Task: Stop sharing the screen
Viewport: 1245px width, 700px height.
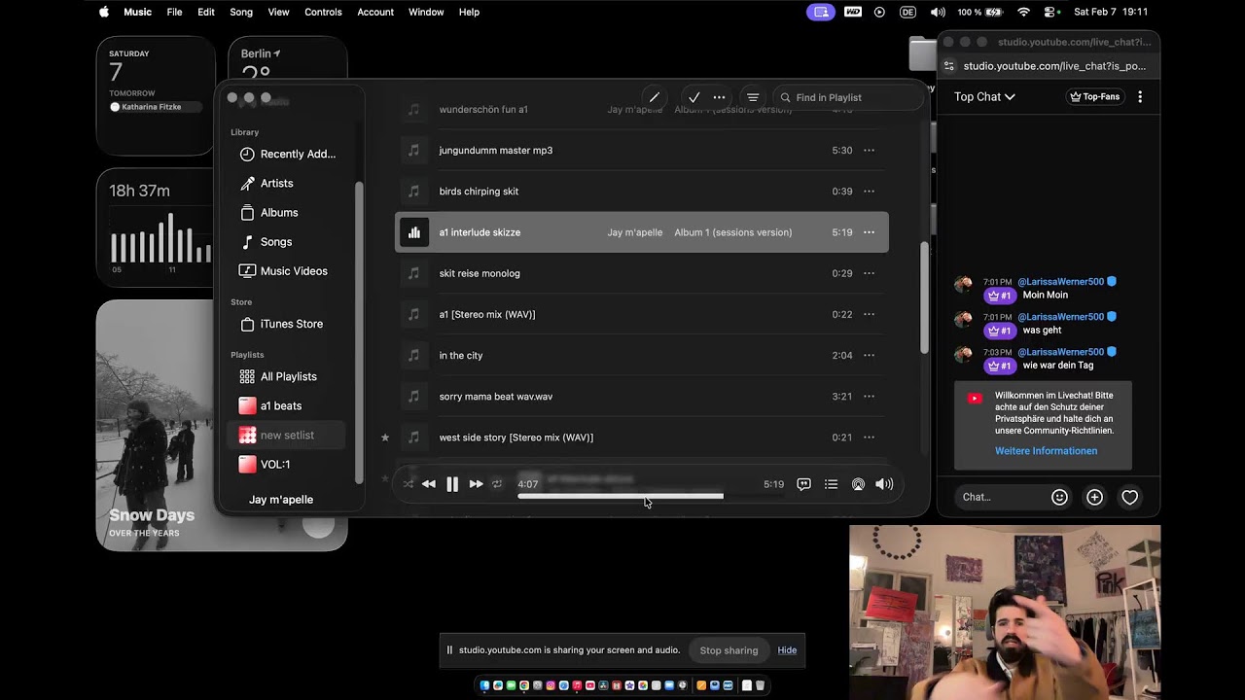Action: [729, 650]
